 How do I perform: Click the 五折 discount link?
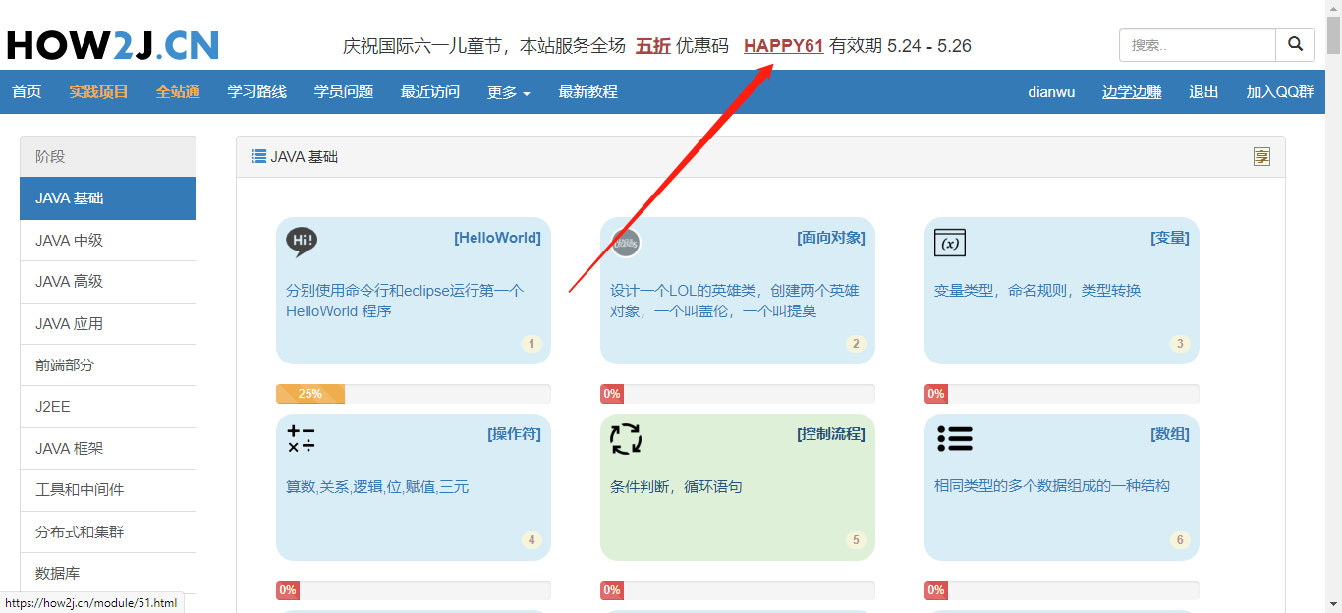click(653, 46)
